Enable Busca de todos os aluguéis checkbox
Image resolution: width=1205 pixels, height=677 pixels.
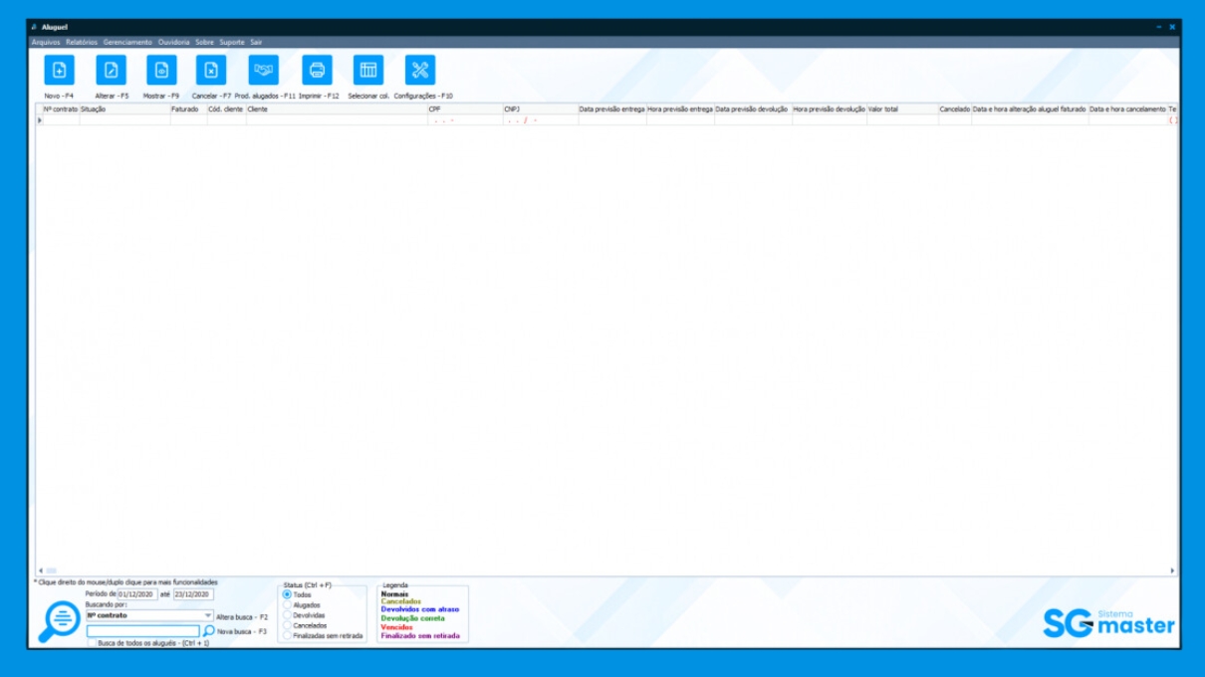92,644
